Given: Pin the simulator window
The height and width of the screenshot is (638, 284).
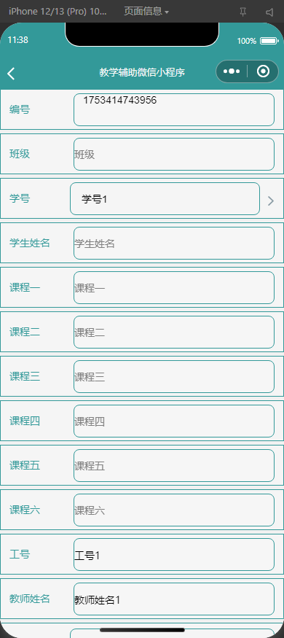Looking at the screenshot, I should coord(242,12).
